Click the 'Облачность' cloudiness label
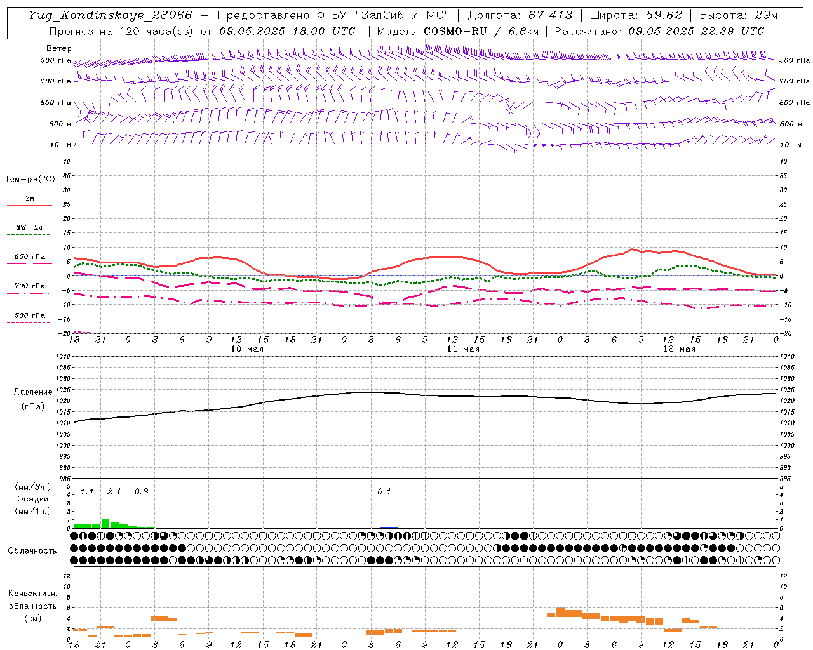The image size is (813, 650). [32, 550]
